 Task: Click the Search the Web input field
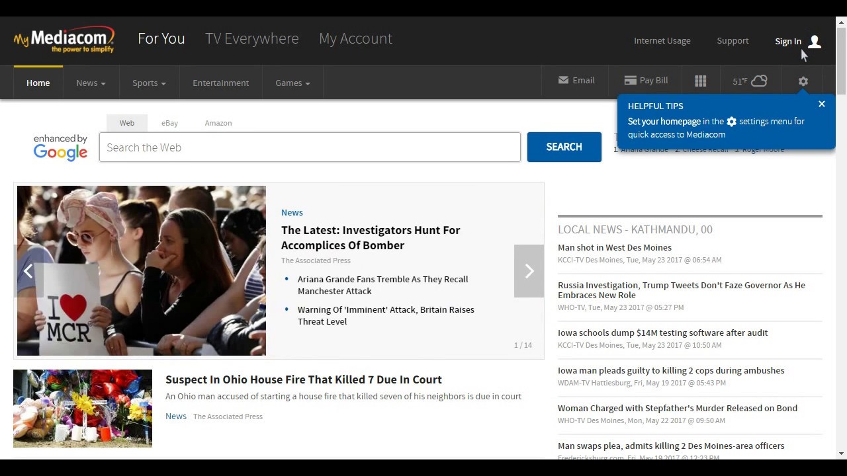(310, 147)
